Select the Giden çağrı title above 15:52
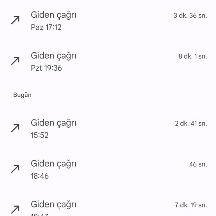This screenshot has height=216, width=216. 53,123
